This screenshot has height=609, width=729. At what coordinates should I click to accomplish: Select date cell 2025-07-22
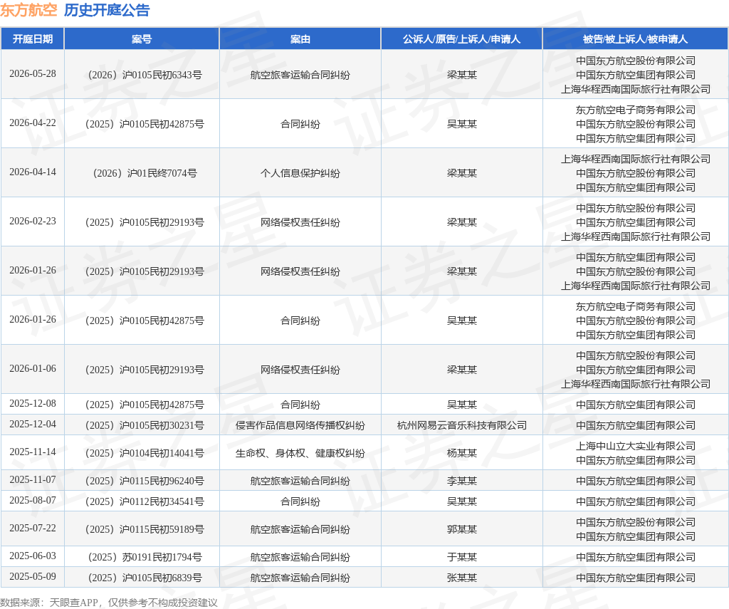33,528
